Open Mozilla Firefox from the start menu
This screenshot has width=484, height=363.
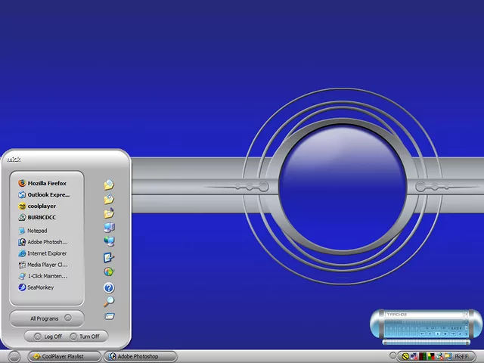coord(47,183)
